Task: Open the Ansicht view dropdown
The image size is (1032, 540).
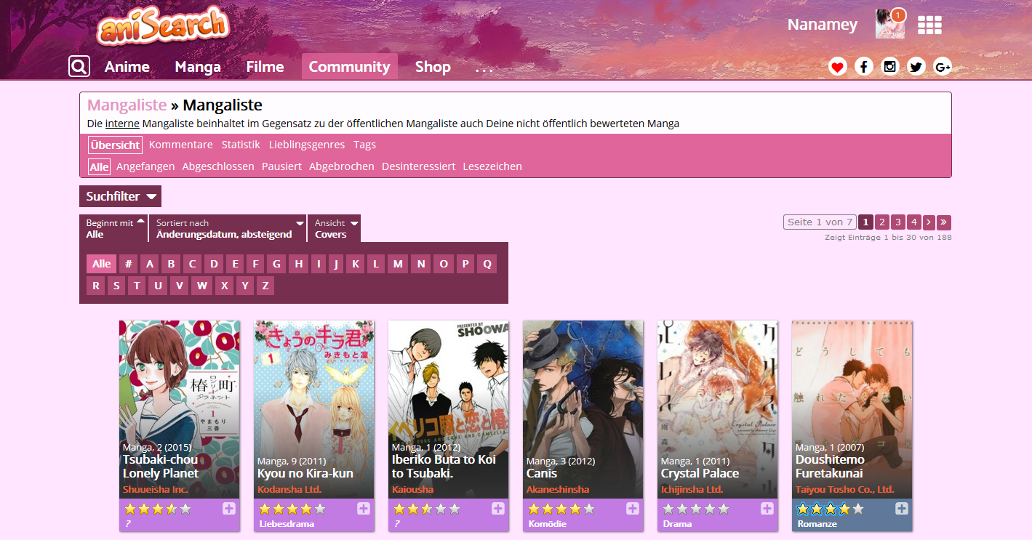Action: pos(334,228)
